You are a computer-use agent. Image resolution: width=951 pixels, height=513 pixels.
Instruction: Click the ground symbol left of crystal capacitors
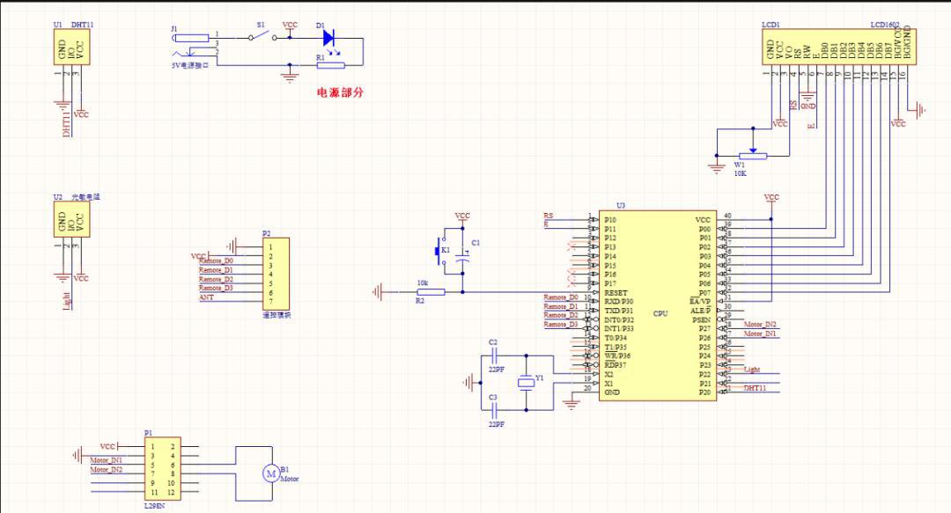tap(468, 383)
